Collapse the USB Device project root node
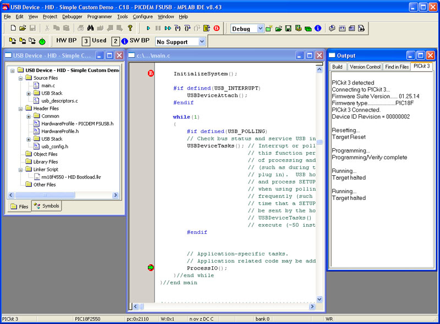 (x=12, y=71)
